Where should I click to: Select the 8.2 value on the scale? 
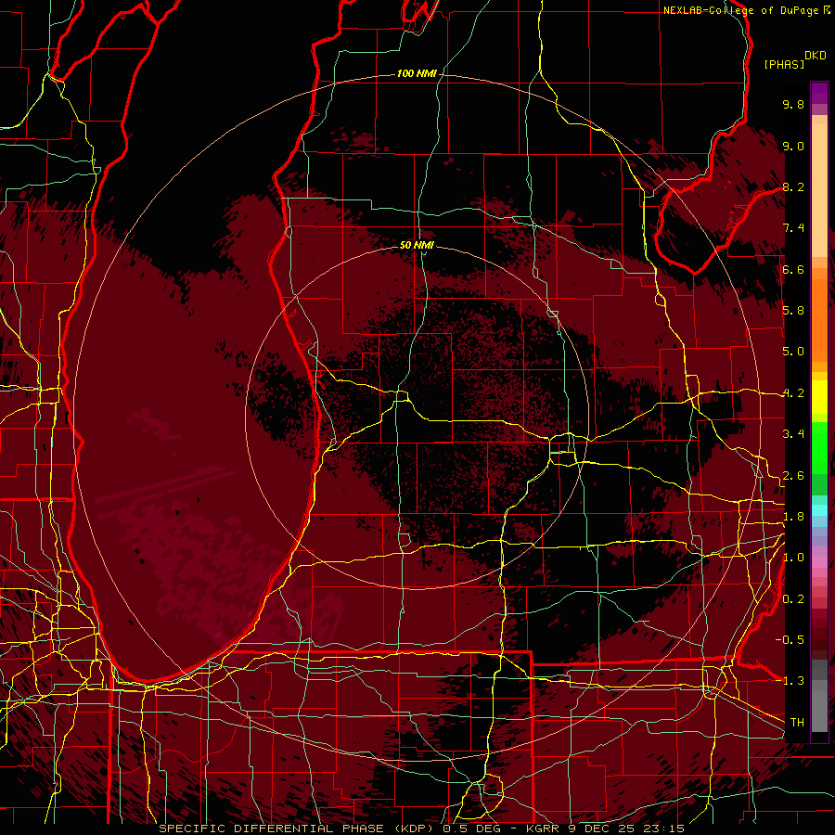click(x=793, y=186)
